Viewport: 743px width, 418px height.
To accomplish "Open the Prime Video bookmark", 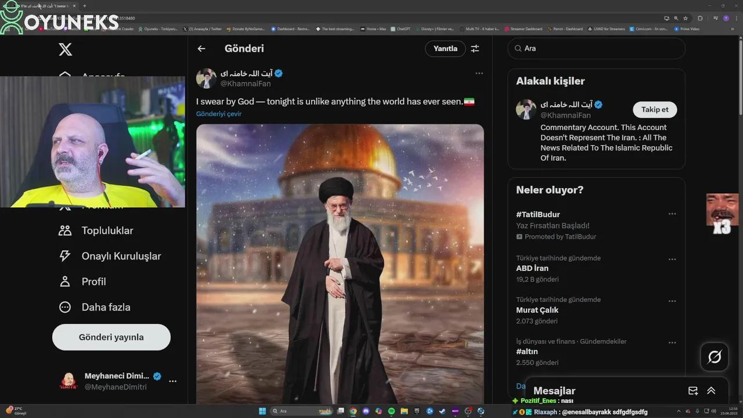I will [x=687, y=28].
